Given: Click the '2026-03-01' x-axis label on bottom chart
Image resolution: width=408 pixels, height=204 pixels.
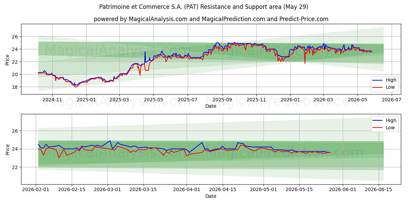Looking at the screenshot, I should [108, 190].
